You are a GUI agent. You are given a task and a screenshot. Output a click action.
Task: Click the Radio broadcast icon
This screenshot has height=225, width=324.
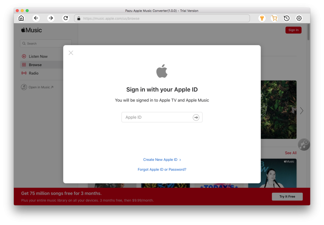point(24,73)
